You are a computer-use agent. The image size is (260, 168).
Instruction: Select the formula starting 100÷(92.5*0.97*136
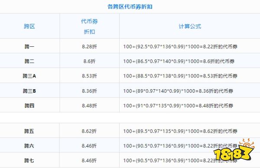(x=180, y=47)
